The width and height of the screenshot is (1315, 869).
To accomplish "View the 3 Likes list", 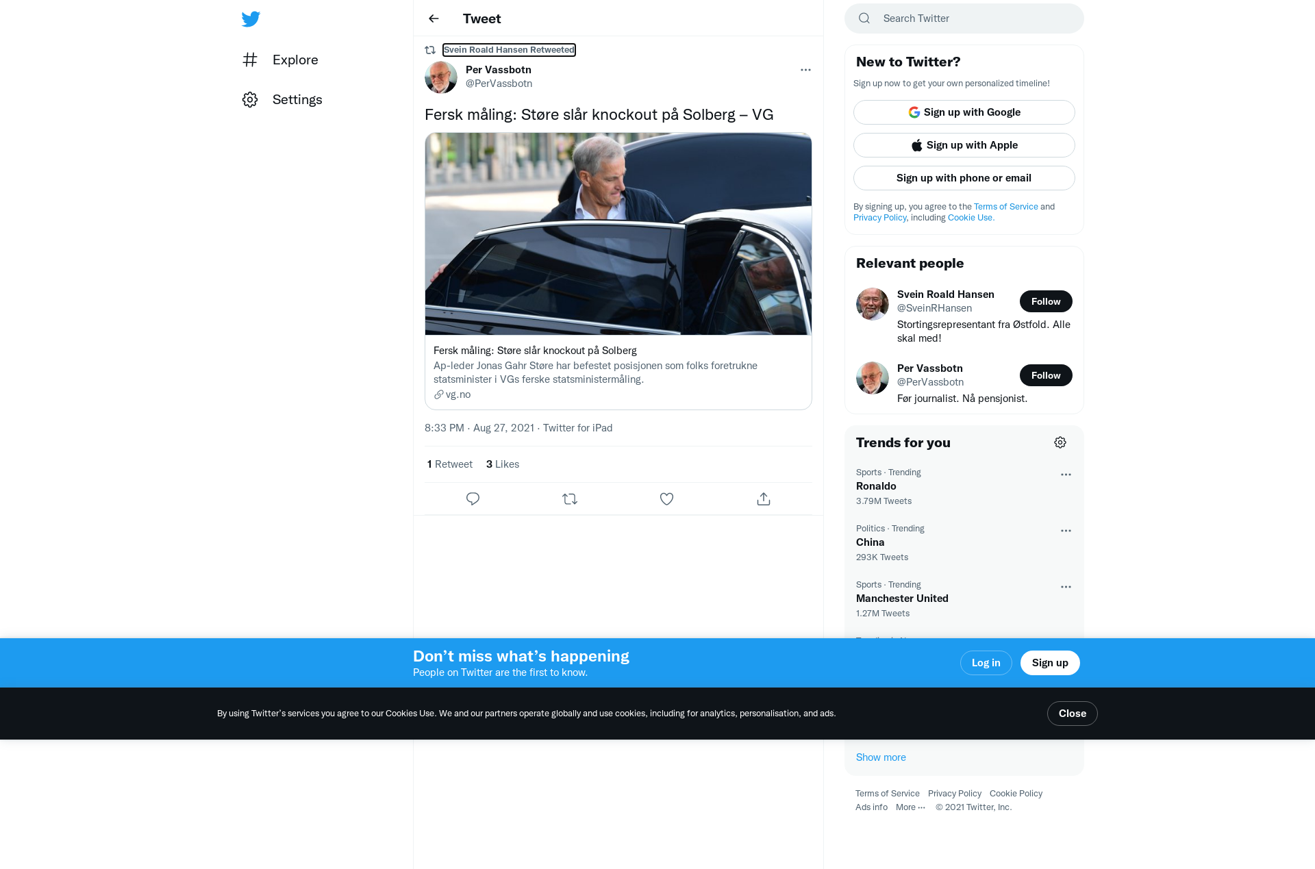I will click(503, 464).
